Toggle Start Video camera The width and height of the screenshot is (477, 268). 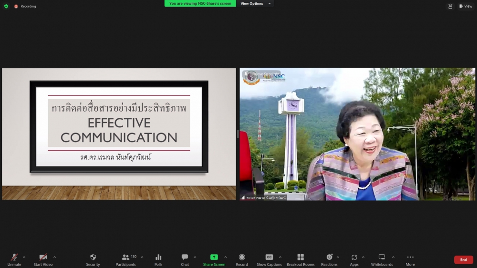click(x=43, y=258)
